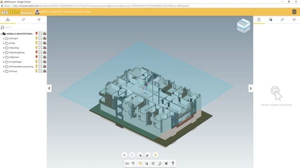
Task: Activate the fullscreen icon in bottom toolbar
Action: pyautogui.click(x=166, y=163)
